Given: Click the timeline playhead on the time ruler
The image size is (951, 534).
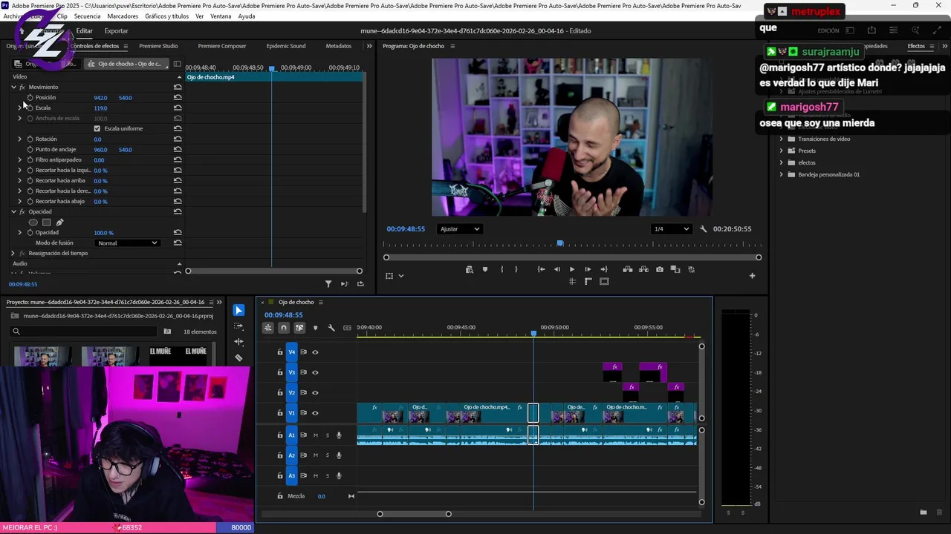Looking at the screenshot, I should point(533,334).
